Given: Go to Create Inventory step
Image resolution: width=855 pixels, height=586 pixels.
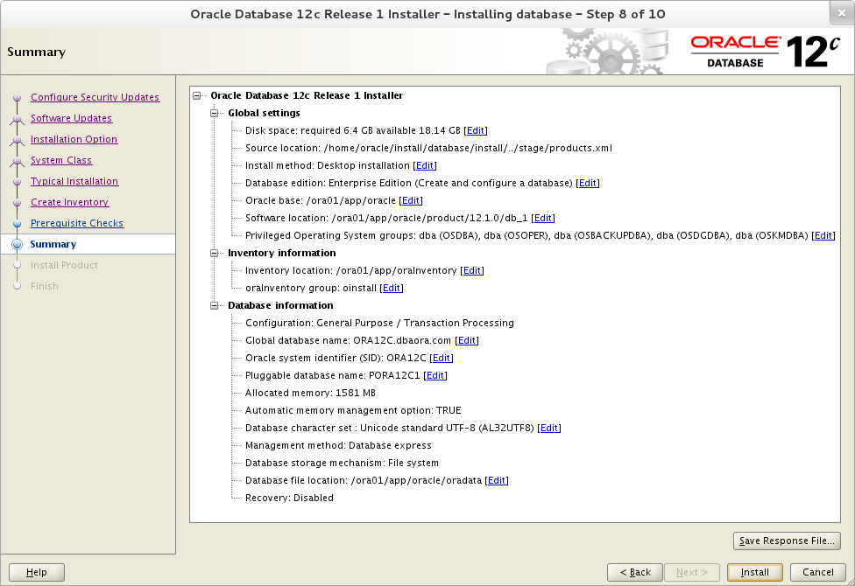Looking at the screenshot, I should (x=70, y=202).
